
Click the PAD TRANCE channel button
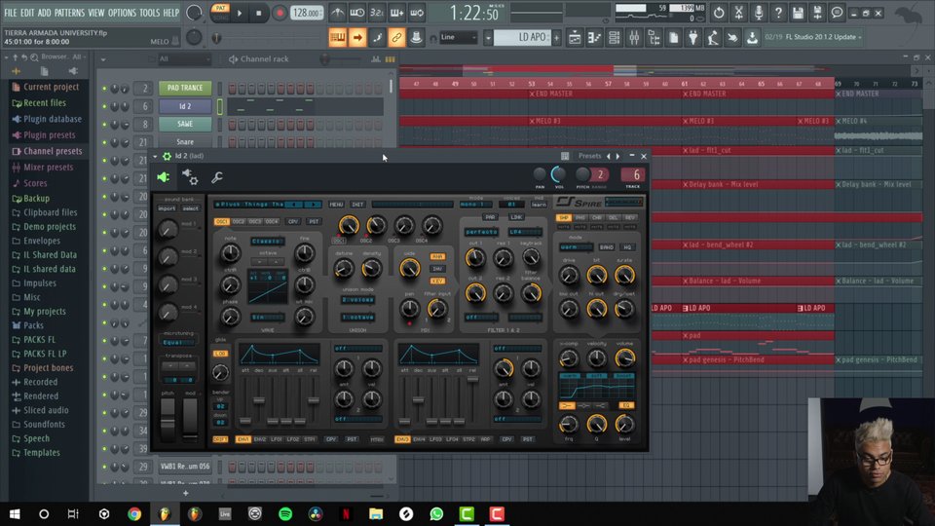[x=185, y=88]
